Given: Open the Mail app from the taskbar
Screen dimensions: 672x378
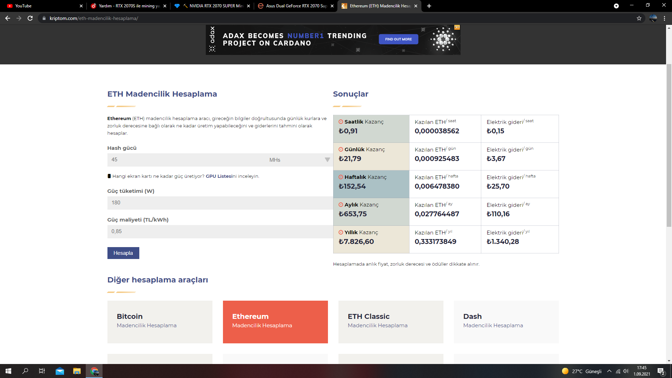Looking at the screenshot, I should (60, 371).
